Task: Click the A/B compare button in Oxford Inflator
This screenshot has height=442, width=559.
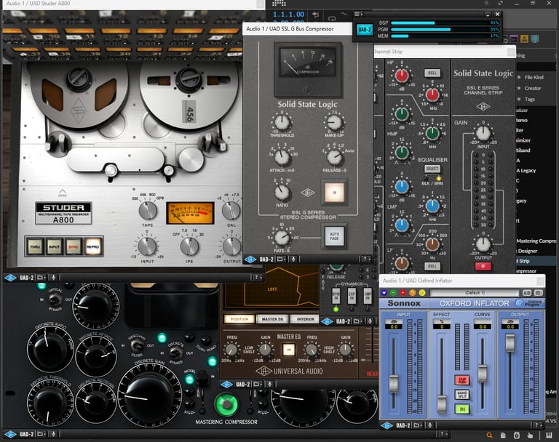Action: click(x=526, y=293)
